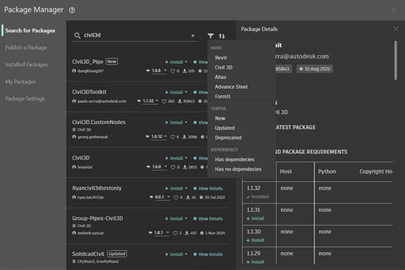Click the search magnifier icon
The width and height of the screenshot is (405, 270).
(77, 35)
